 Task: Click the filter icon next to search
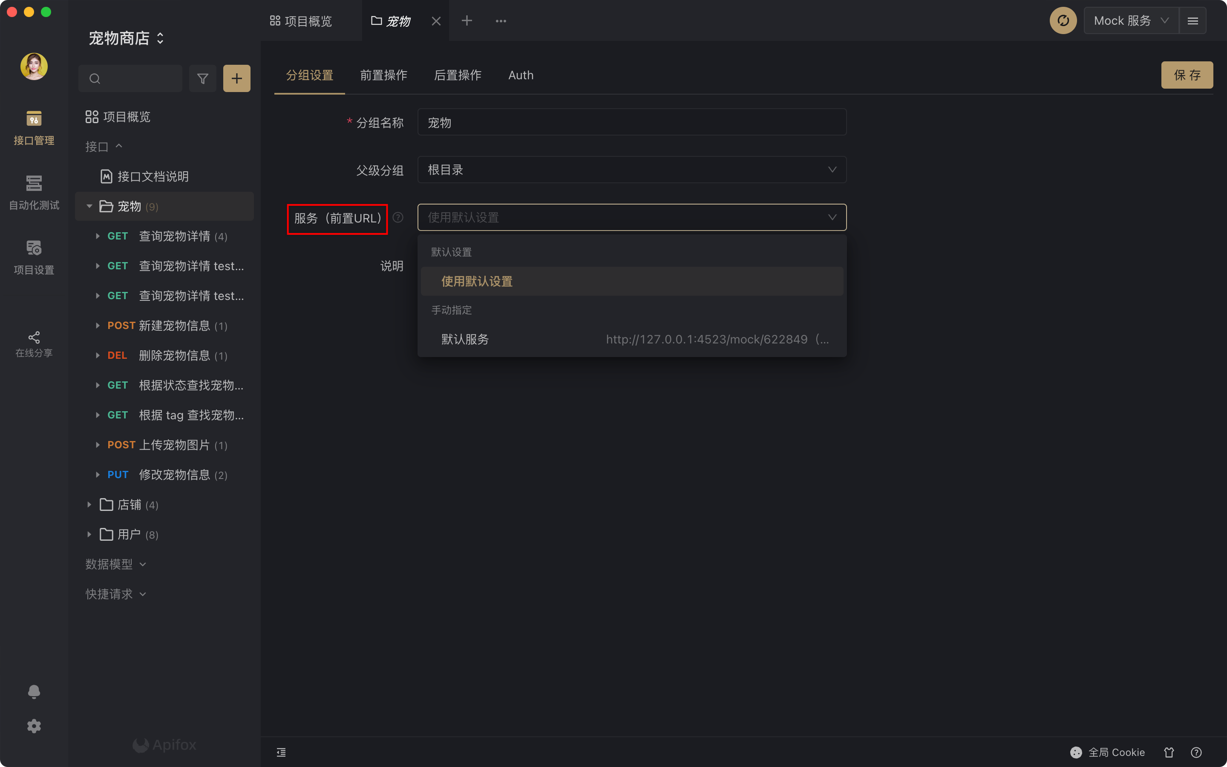point(202,79)
